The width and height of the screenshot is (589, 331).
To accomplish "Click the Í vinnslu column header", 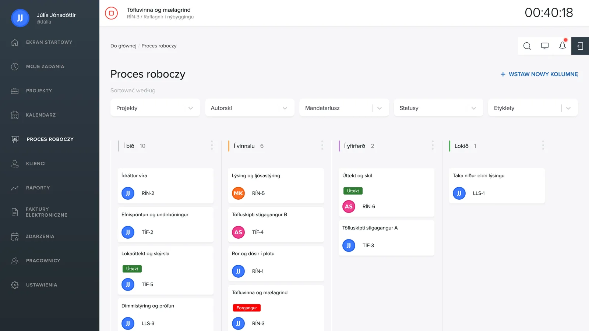I will pos(244,146).
